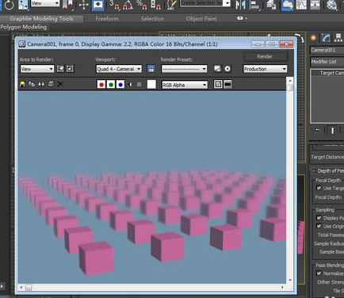Toggle the Normalize Weights checkbox

(x=319, y=273)
